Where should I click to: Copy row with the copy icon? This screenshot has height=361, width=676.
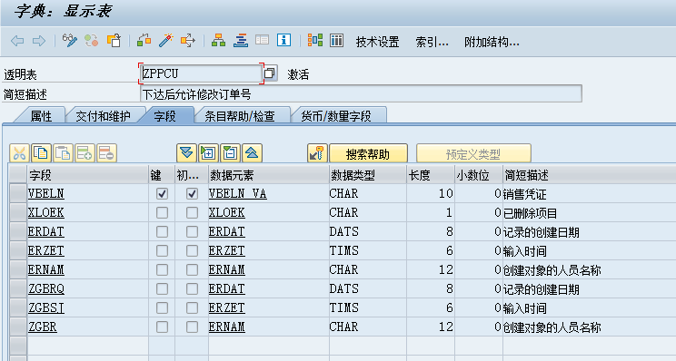point(42,153)
